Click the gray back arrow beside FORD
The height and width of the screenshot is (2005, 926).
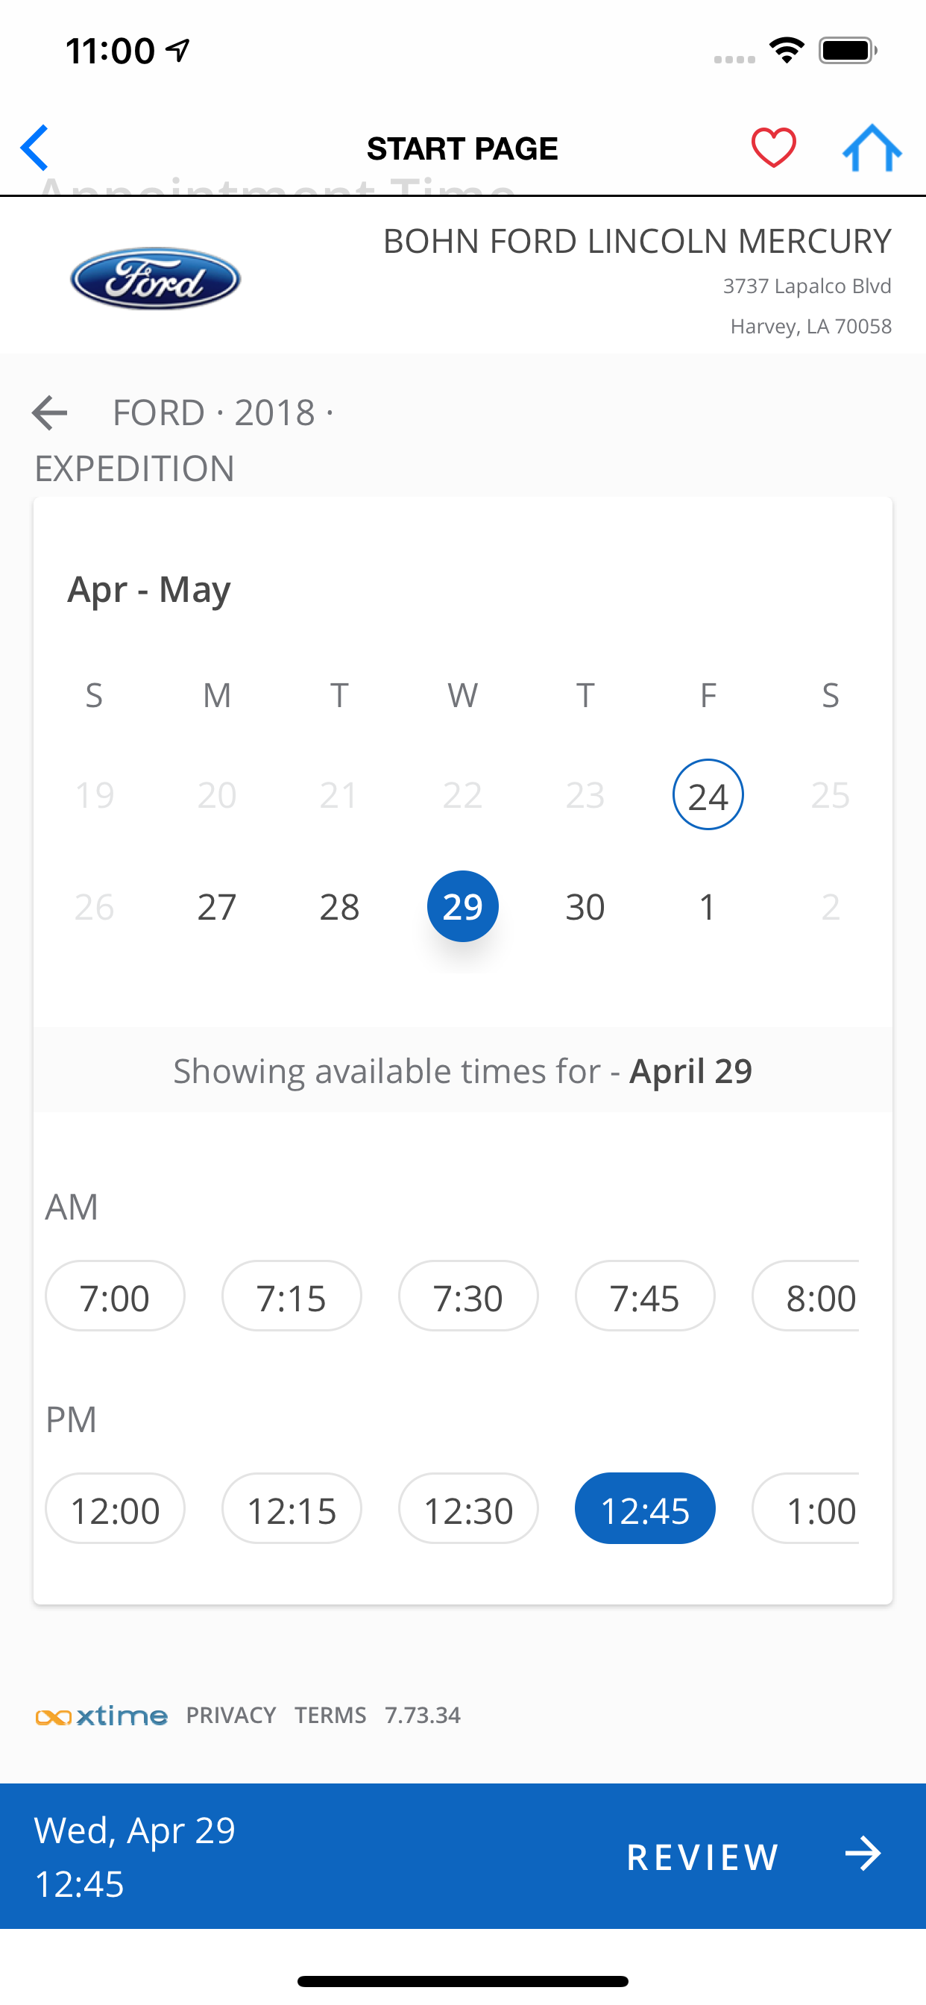[x=50, y=412]
